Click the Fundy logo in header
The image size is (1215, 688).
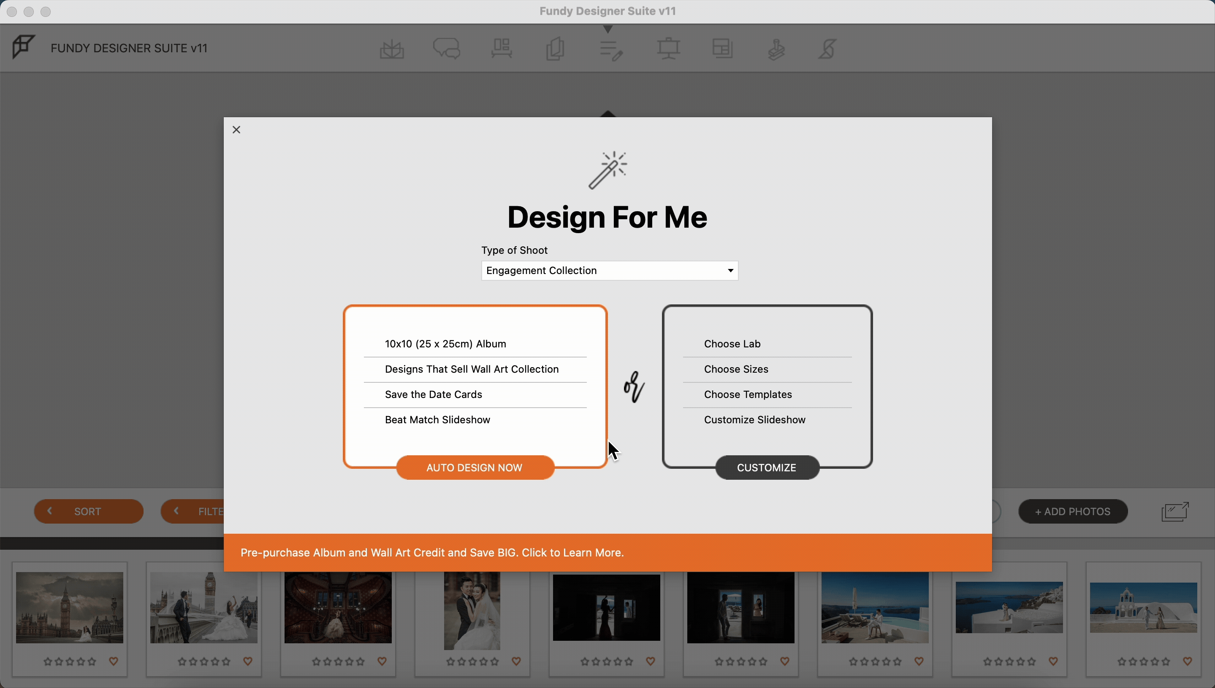tap(23, 46)
